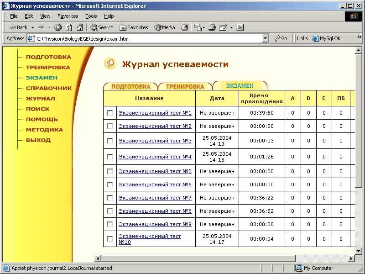The width and height of the screenshot is (365, 274).
Task: Check the box next to Экзаменационный тест №1
Action: [x=109, y=112]
